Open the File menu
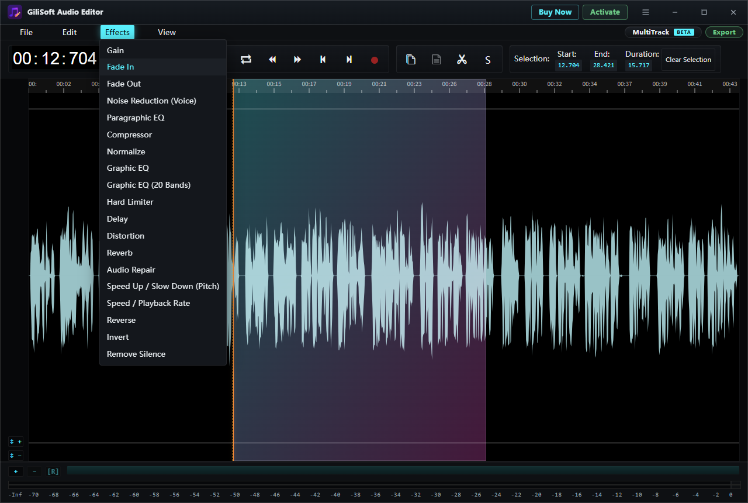The image size is (748, 503). pyautogui.click(x=26, y=32)
